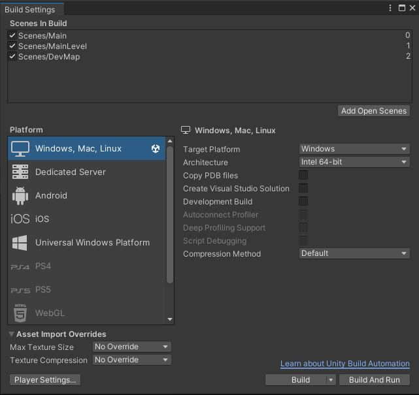Toggle Script Debugging checkbox
The width and height of the screenshot is (419, 395).
click(x=303, y=240)
